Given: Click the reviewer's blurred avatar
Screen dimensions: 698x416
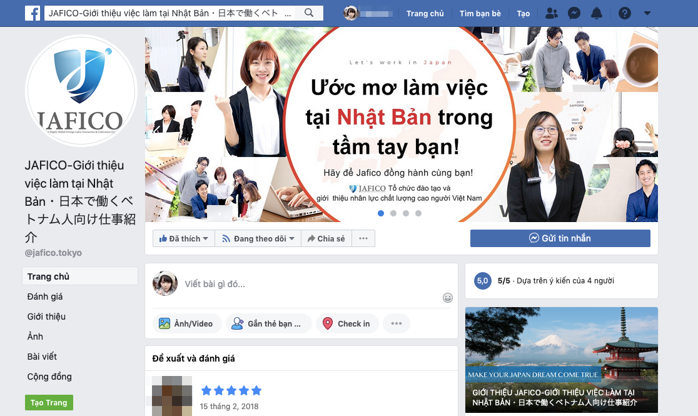Looking at the screenshot, I should (x=172, y=396).
